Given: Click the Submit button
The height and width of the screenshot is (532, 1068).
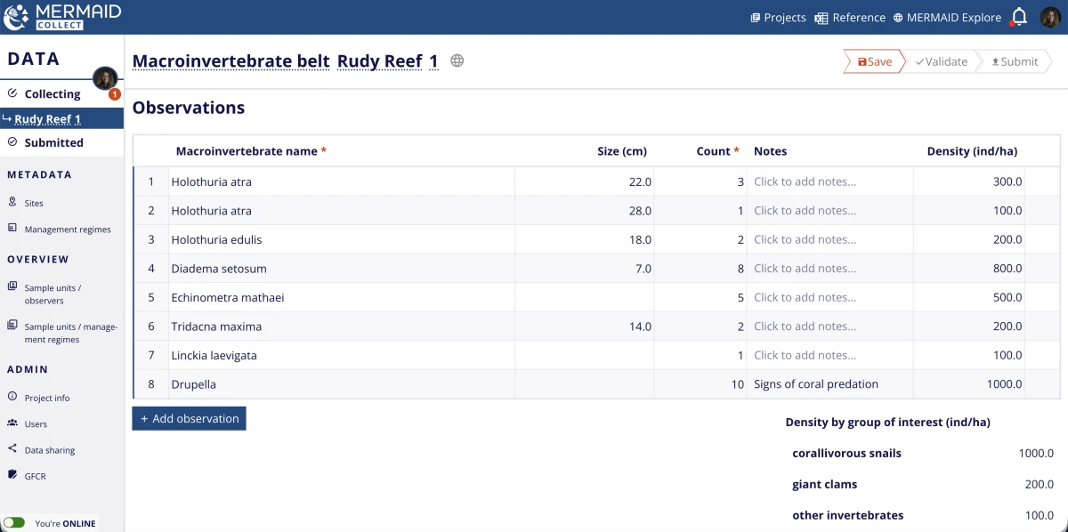Looking at the screenshot, I should click(1015, 61).
